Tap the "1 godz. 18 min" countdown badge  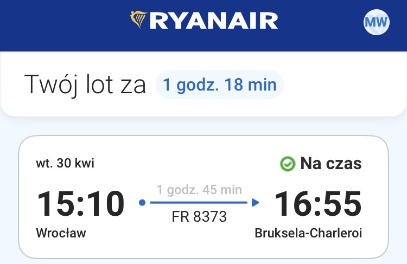click(x=219, y=85)
